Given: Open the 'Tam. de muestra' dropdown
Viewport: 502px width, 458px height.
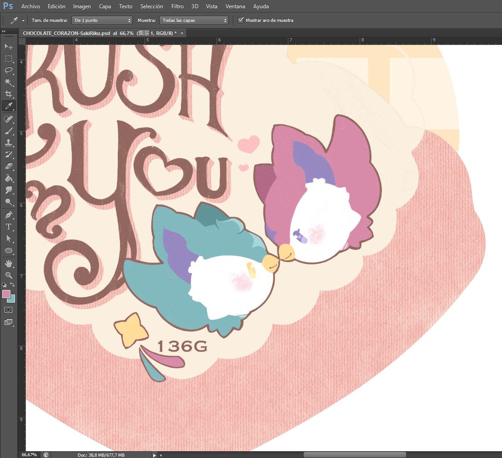Looking at the screenshot, I should tap(102, 20).
